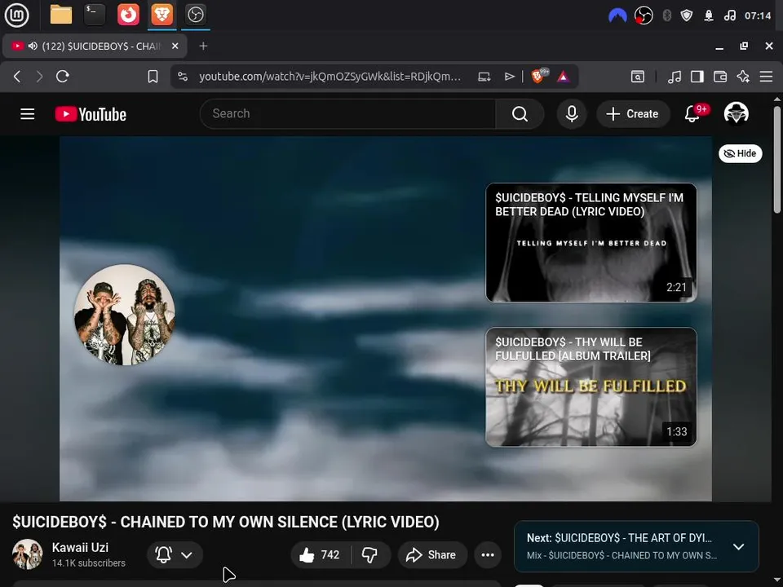
Task: Click the video title CHAINED TO MY OWN SILENCE
Action: click(226, 522)
